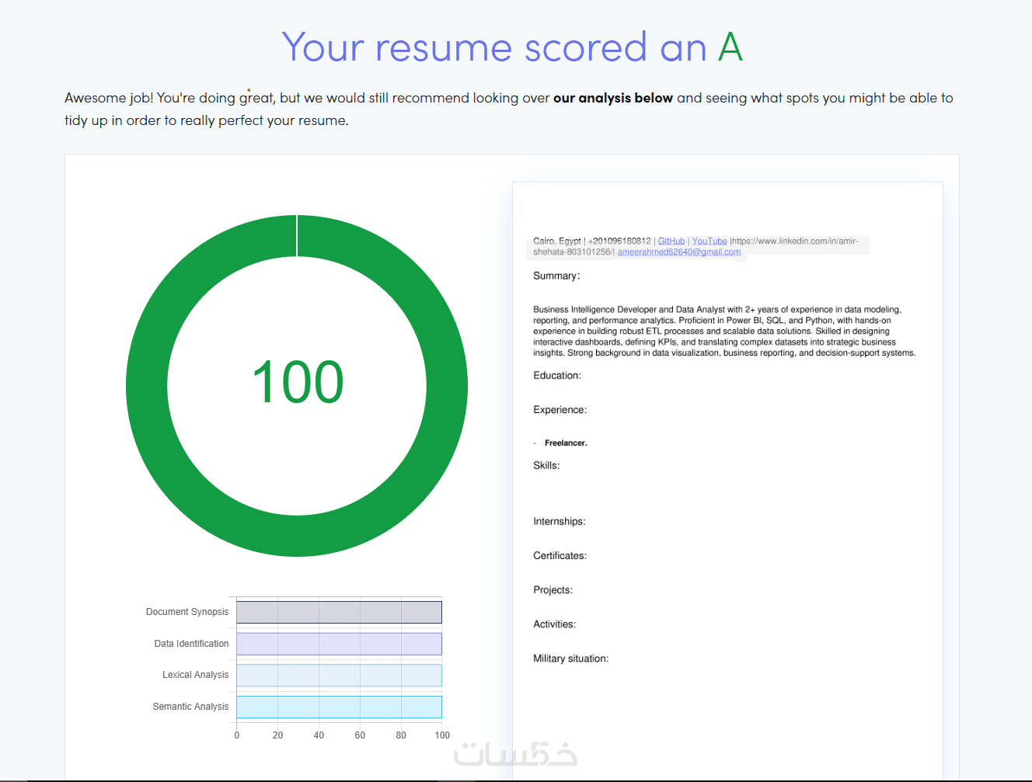Click the chart axis value 80
1032x782 pixels.
(x=401, y=735)
